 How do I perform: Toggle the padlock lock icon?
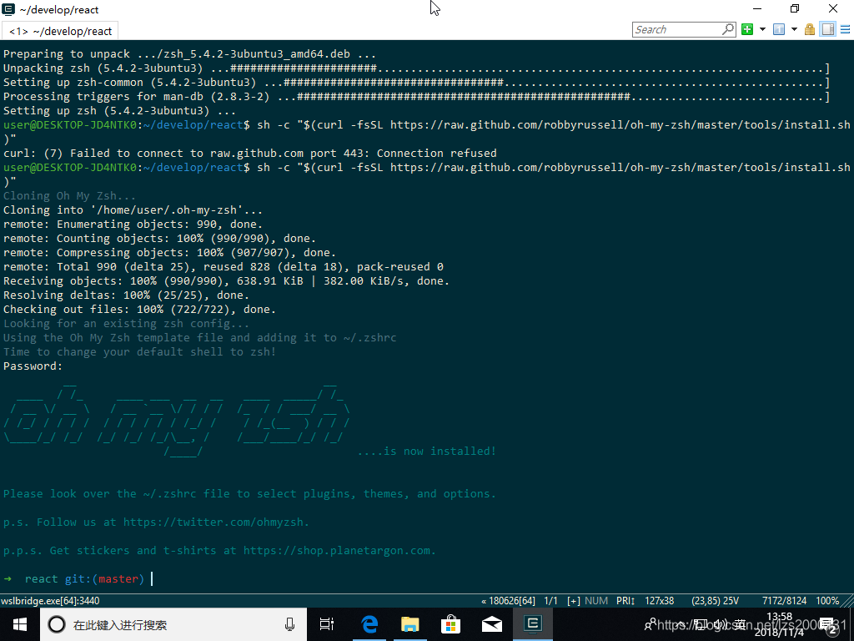click(x=810, y=29)
